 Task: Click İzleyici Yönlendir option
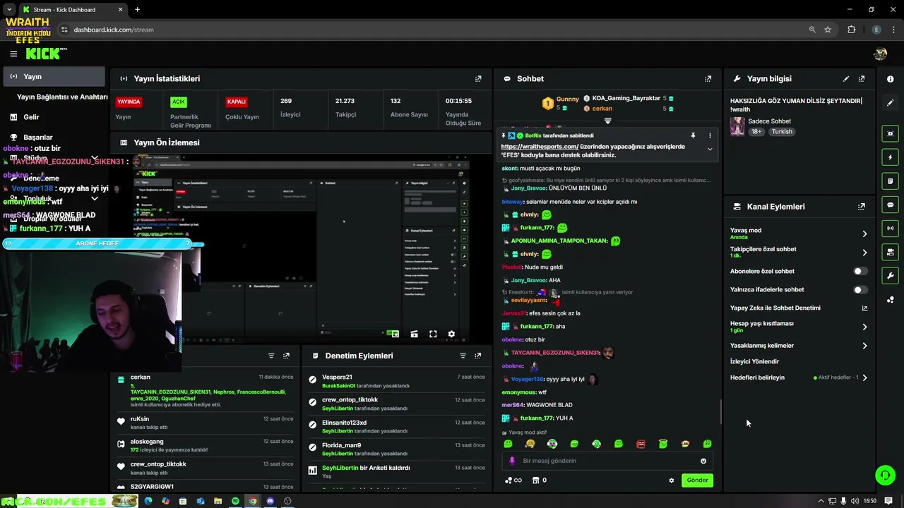click(x=754, y=361)
